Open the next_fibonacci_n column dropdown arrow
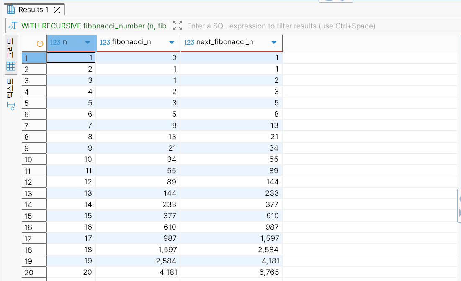This screenshot has height=281, width=461. [x=274, y=42]
